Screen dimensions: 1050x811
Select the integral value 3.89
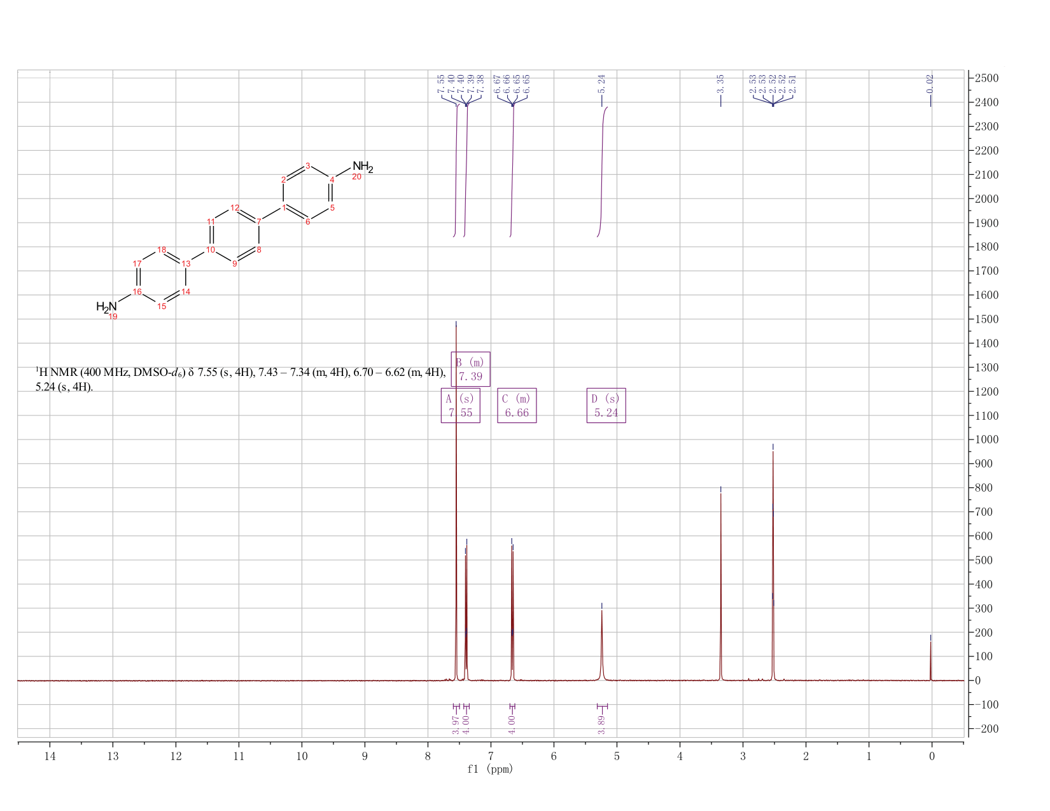[601, 724]
